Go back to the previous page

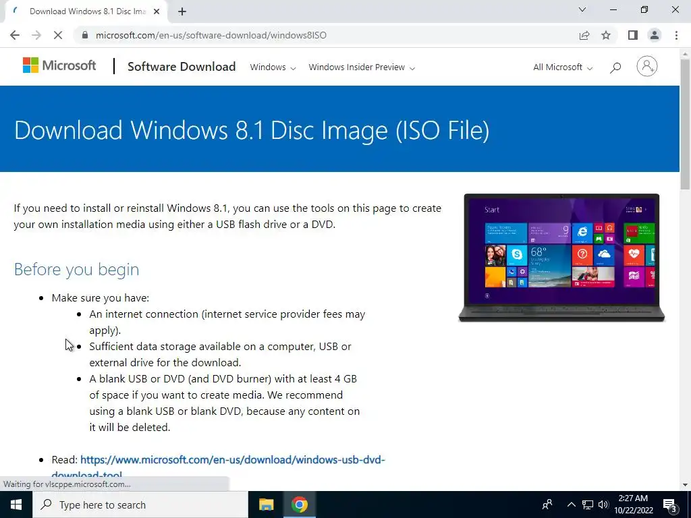click(x=15, y=35)
